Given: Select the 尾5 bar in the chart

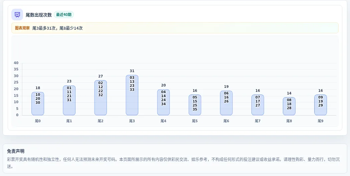Looking at the screenshot, I should 195,105.
